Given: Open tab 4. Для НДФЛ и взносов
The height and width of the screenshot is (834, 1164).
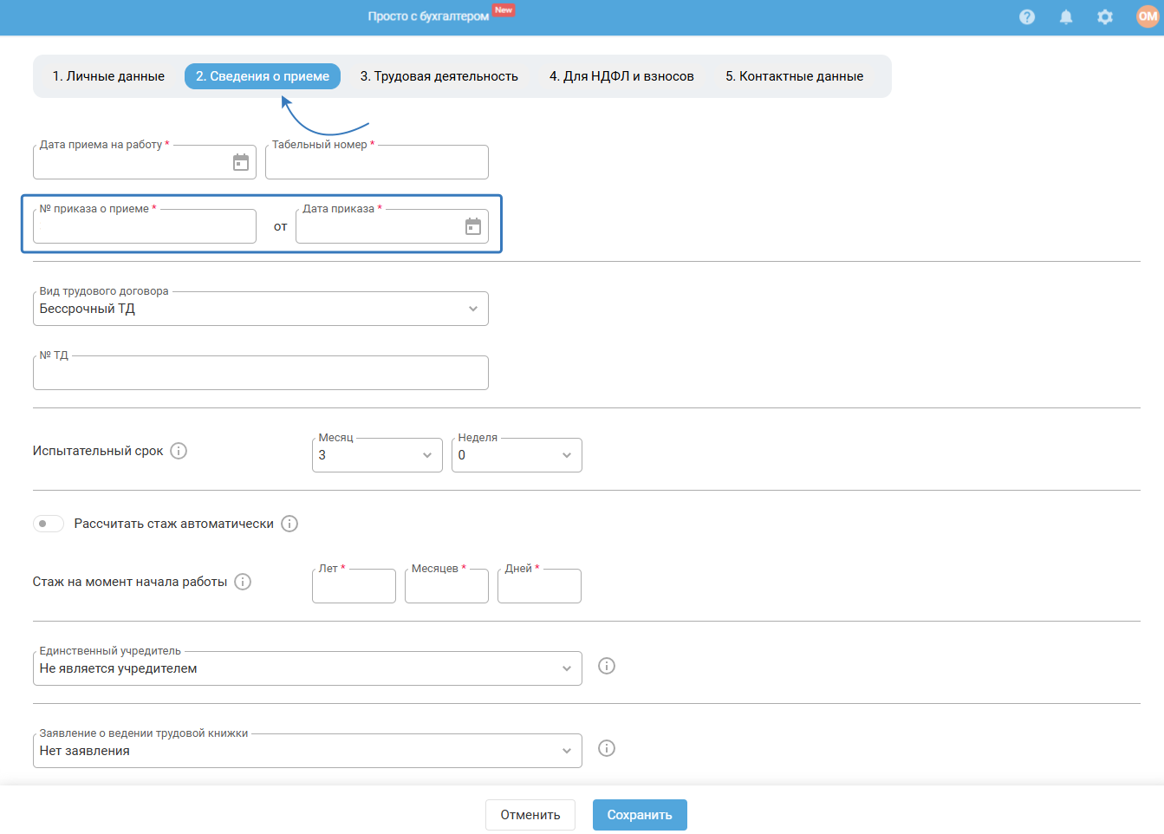Looking at the screenshot, I should [x=621, y=76].
